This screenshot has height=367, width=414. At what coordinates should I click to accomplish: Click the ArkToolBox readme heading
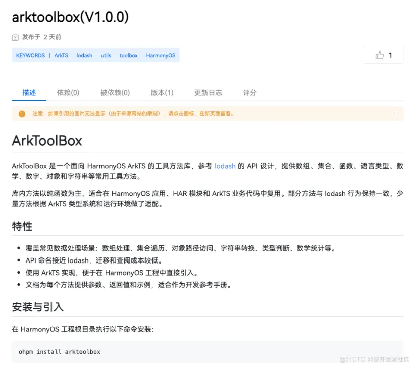[x=47, y=141]
